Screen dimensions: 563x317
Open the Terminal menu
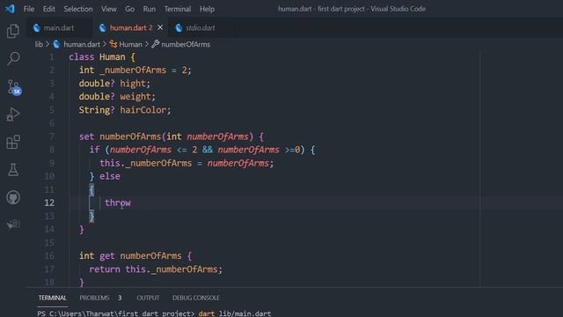pyautogui.click(x=178, y=9)
